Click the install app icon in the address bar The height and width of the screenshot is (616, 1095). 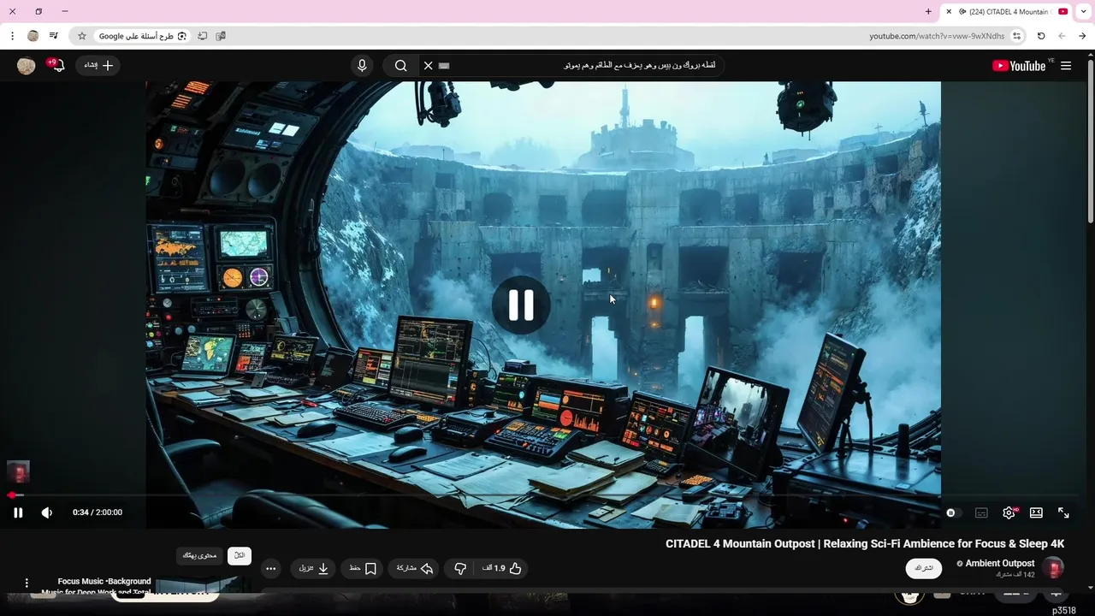click(x=202, y=36)
